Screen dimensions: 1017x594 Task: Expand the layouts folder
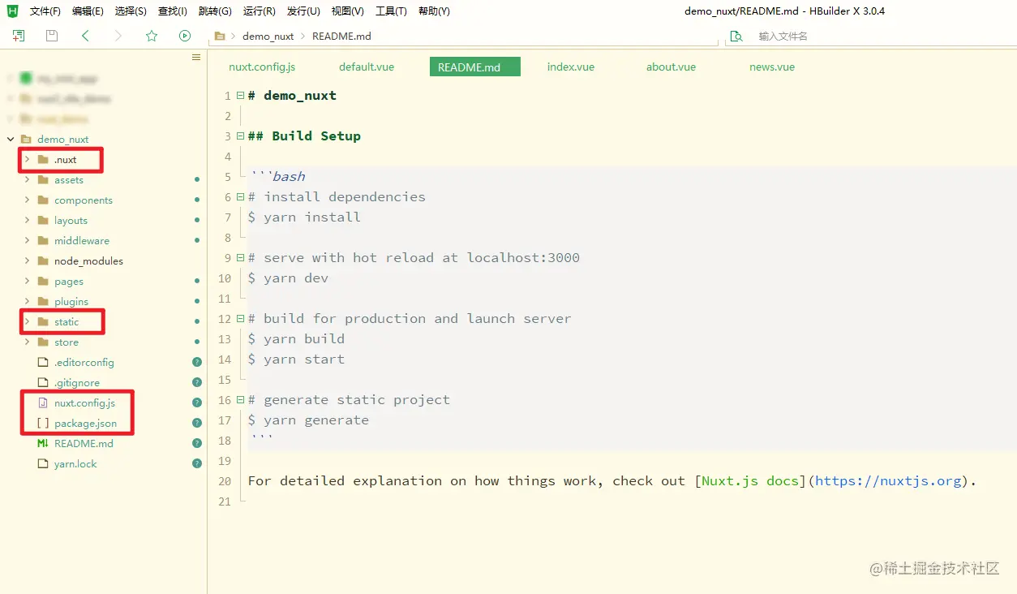coord(27,221)
